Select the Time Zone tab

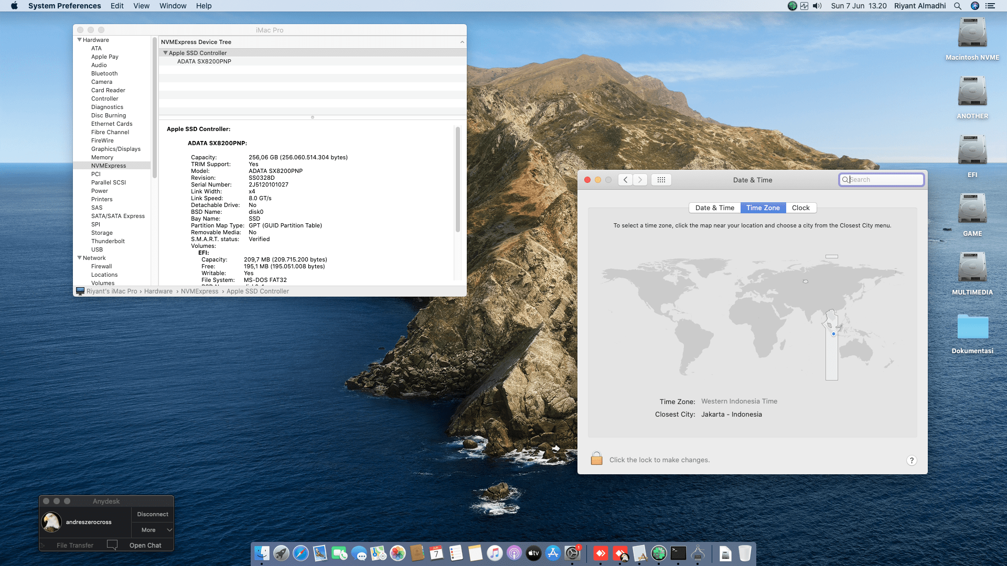pyautogui.click(x=763, y=208)
